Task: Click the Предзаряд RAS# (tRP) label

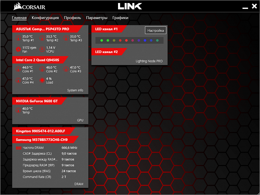Action: tap(39, 165)
